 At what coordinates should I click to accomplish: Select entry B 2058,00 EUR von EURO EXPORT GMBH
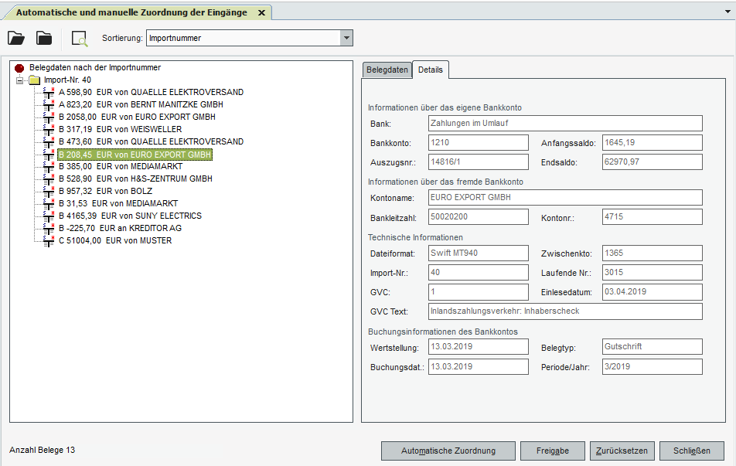pos(137,117)
